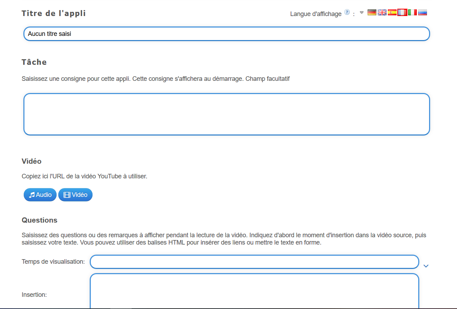Click the Vidéo film button

click(x=75, y=195)
